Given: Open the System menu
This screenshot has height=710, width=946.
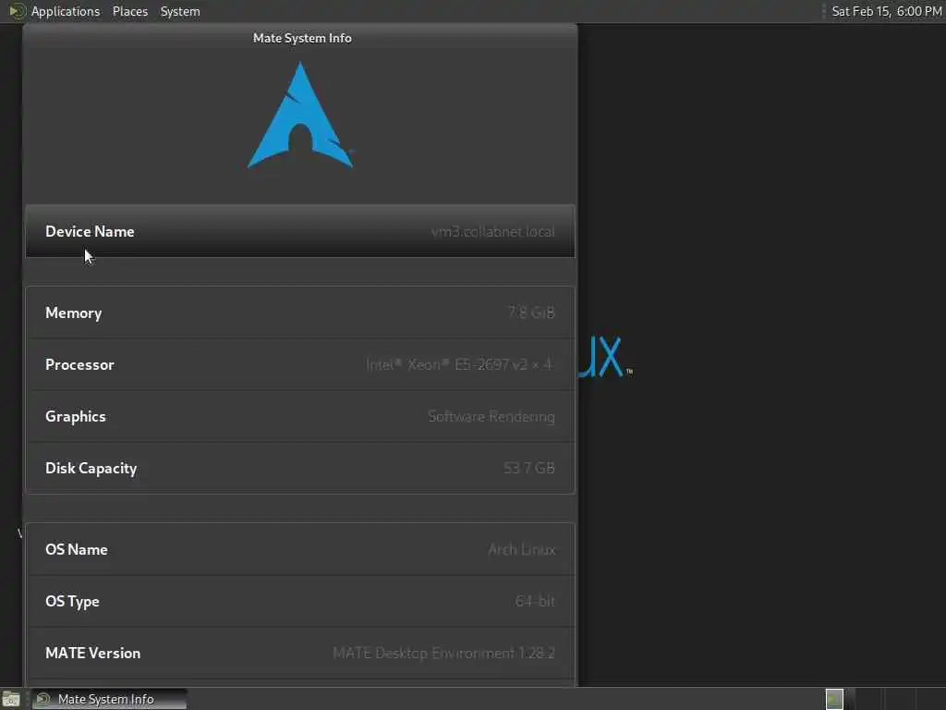Looking at the screenshot, I should point(180,11).
